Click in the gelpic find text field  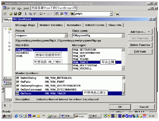pyautogui.click(x=92, y=14)
